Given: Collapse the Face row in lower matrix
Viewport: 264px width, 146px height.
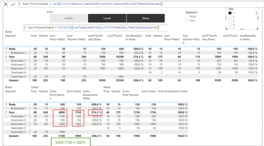Looking at the screenshot, I should 6,112.
